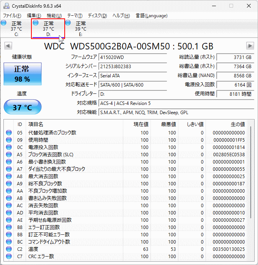Click status orb for ID AE row
Viewport: 258px width, 265px height.
coord(9,220)
